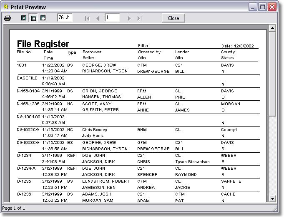Click file number O-1236

pyautogui.click(x=24, y=194)
